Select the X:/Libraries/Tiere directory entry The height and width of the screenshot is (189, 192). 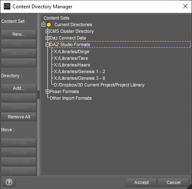(71, 58)
